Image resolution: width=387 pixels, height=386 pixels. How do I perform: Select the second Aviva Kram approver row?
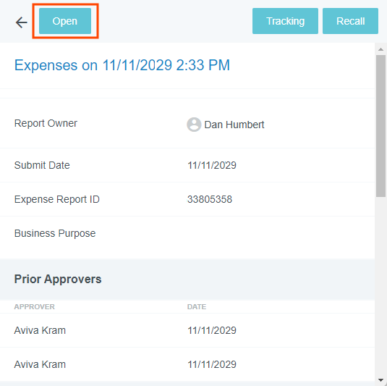coord(187,364)
